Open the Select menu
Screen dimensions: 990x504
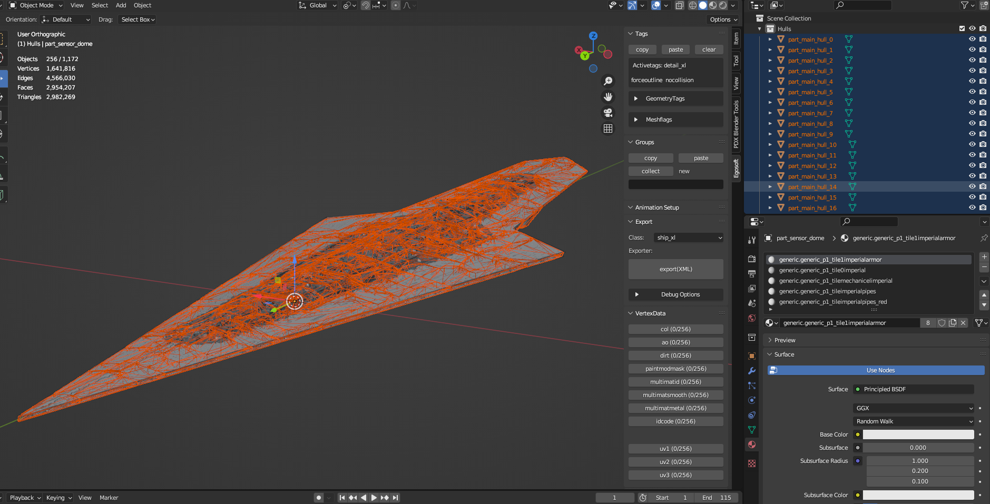[x=100, y=5]
